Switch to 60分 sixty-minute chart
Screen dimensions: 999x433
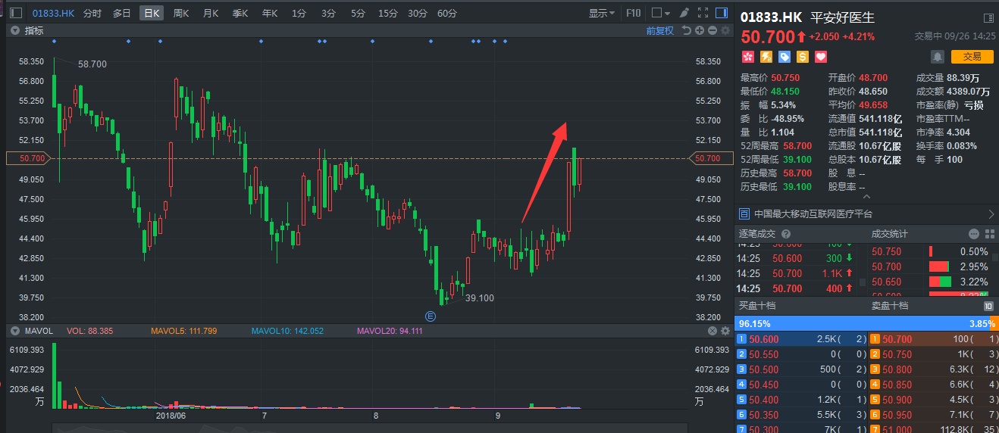coord(447,13)
